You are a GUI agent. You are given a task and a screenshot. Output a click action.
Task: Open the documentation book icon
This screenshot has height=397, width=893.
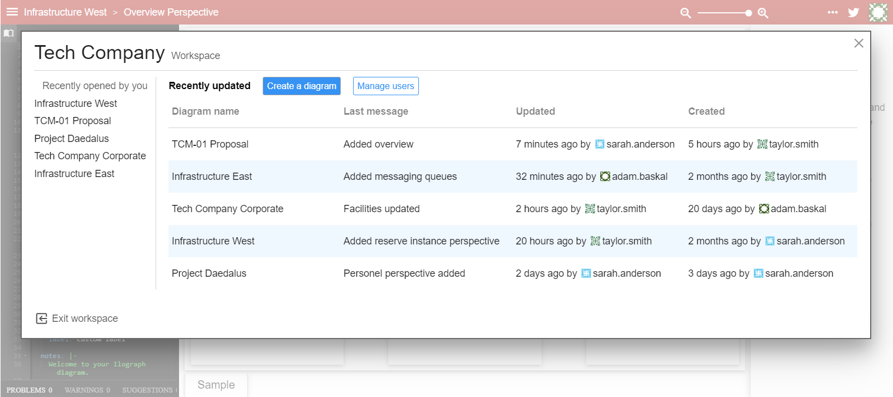click(x=8, y=33)
